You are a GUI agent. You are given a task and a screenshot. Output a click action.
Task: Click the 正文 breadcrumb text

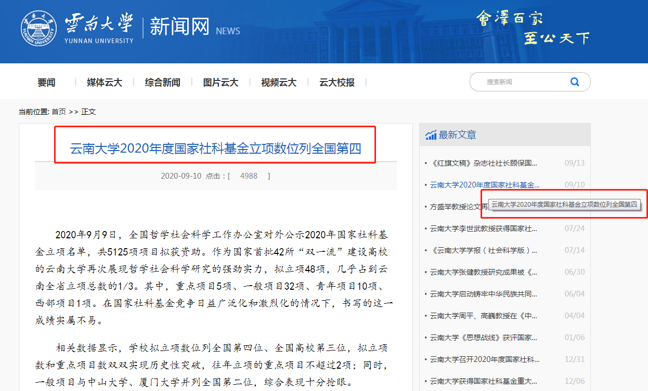[x=88, y=112]
